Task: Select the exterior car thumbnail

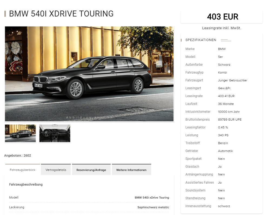Action: coord(21,133)
